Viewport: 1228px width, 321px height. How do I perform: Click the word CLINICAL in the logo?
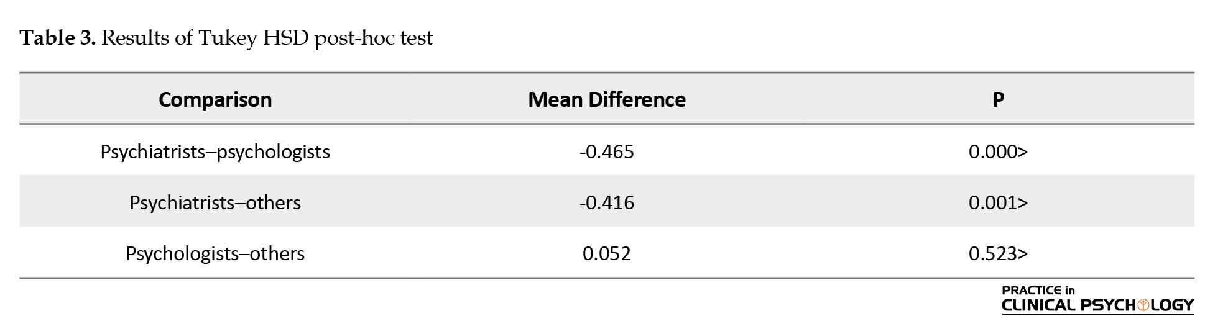coord(1038,305)
